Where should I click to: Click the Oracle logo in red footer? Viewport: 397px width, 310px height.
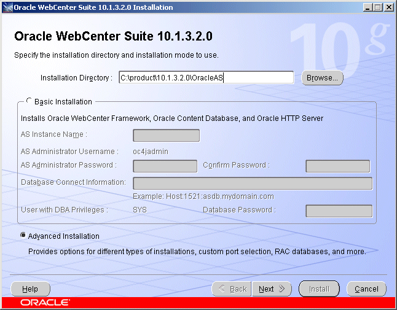tap(45, 303)
